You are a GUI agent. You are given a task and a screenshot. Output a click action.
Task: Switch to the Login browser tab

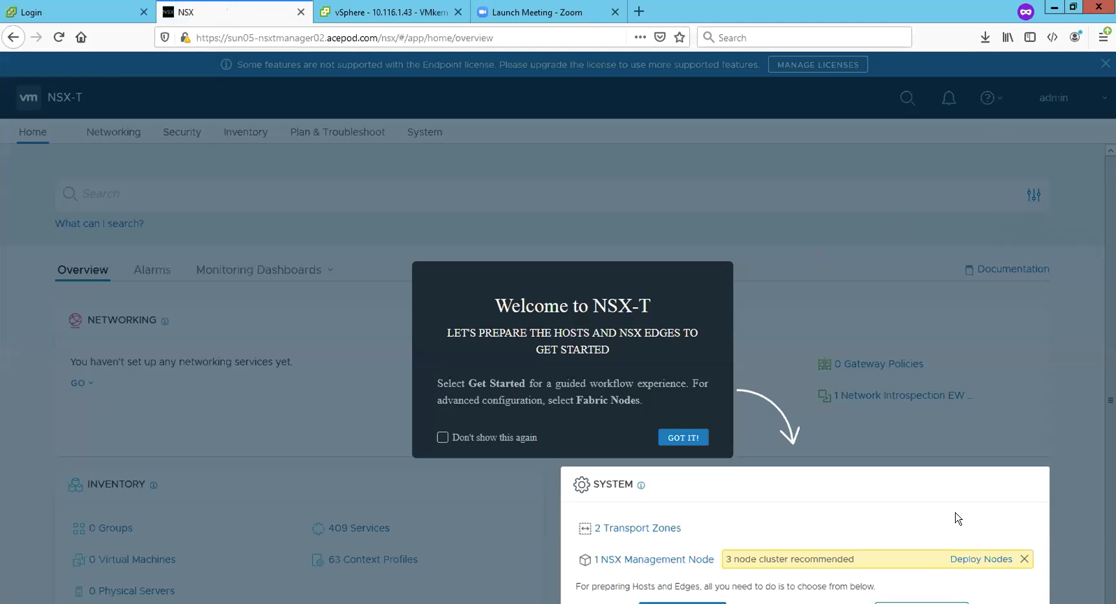[76, 12]
